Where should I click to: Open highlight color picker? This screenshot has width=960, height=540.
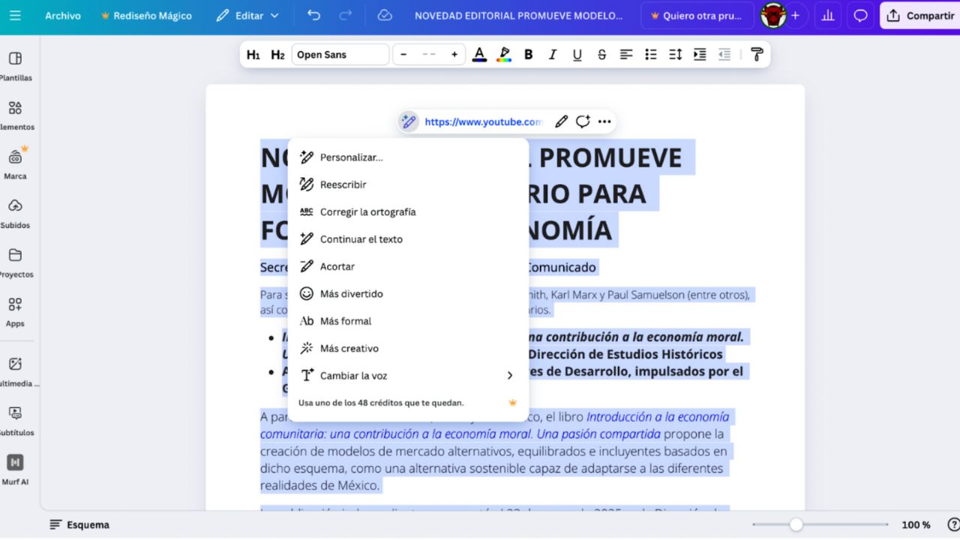pos(504,55)
